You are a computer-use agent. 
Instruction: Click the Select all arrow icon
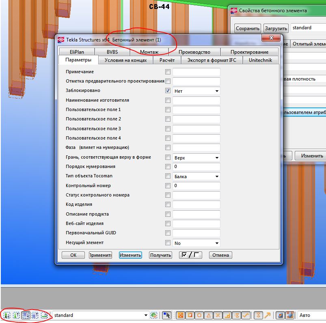pyautogui.click(x=166, y=315)
